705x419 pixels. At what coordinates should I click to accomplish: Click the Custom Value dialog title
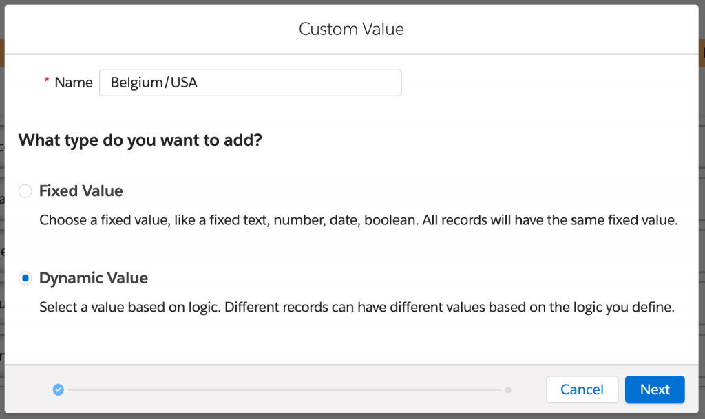[x=351, y=29]
